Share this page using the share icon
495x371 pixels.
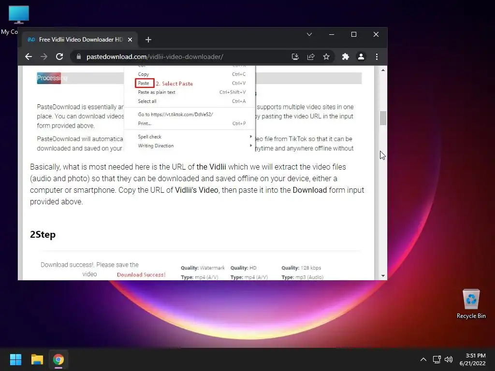[x=311, y=57]
